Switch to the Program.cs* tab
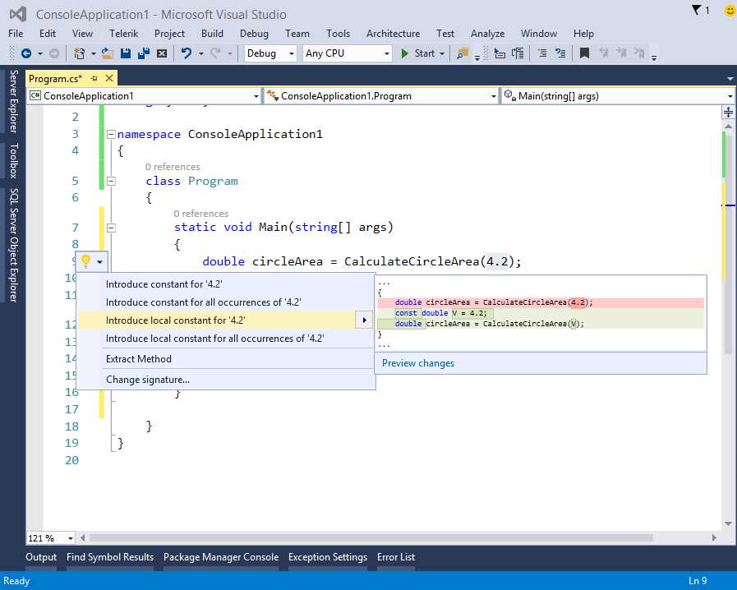 [56, 79]
